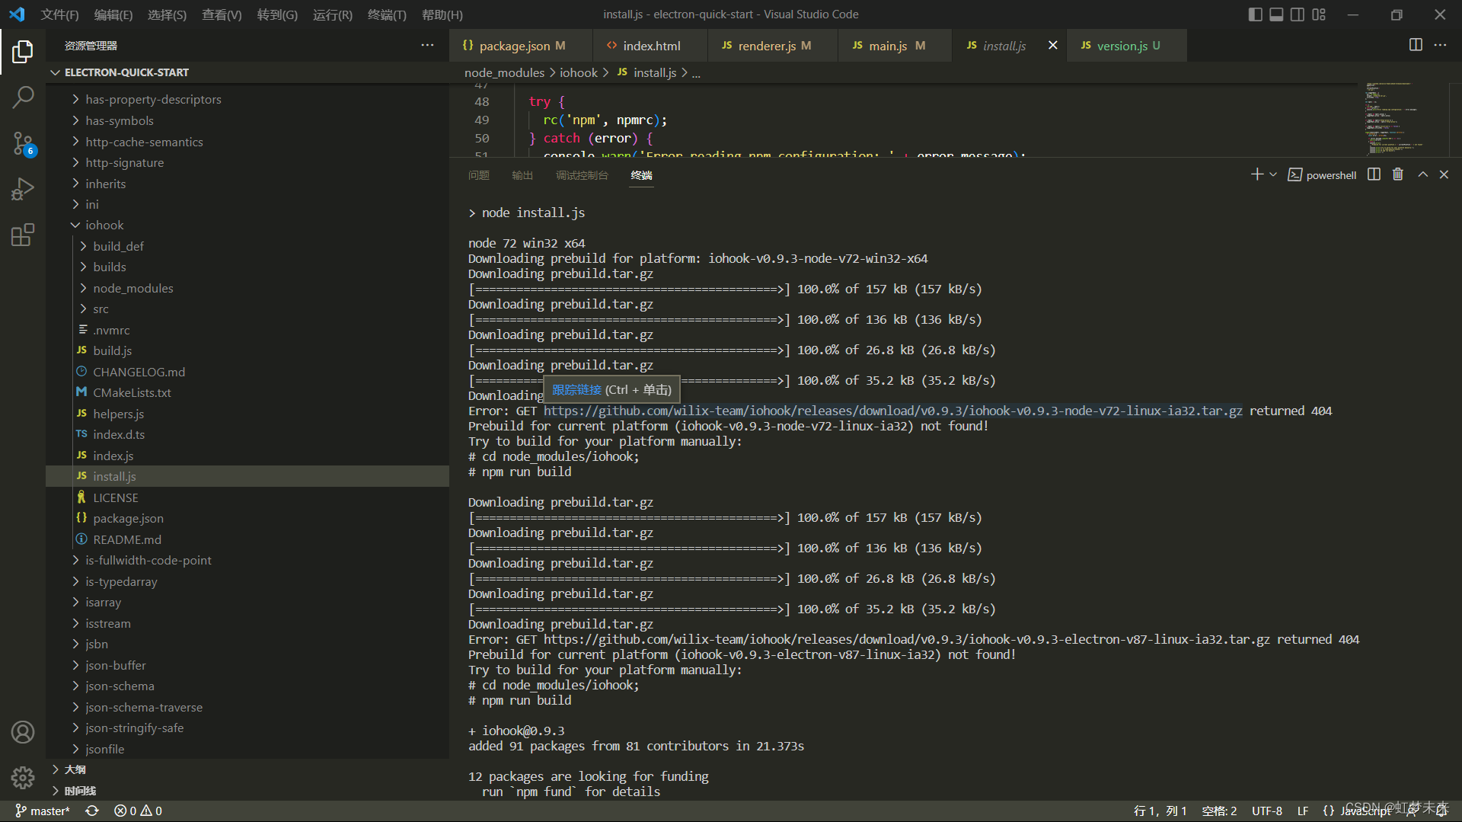Split the terminal panel
This screenshot has height=822, width=1462.
click(x=1374, y=174)
